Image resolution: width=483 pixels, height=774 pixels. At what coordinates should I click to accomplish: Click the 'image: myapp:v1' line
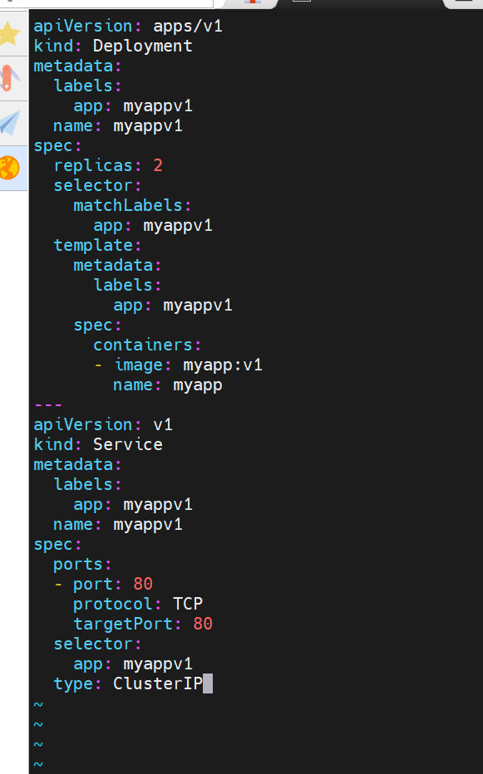tap(178, 365)
